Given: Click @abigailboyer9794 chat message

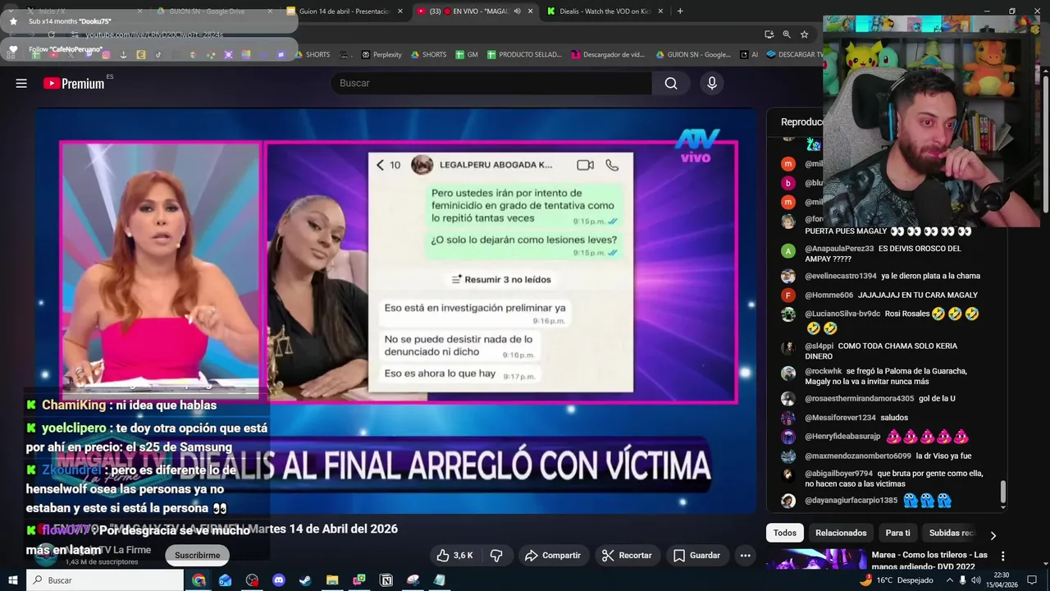Looking at the screenshot, I should point(894,479).
